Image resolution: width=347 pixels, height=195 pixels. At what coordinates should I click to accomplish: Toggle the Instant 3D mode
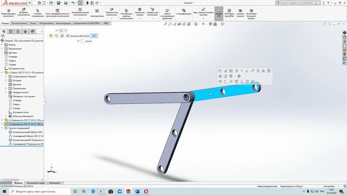pyautogui.click(x=219, y=13)
